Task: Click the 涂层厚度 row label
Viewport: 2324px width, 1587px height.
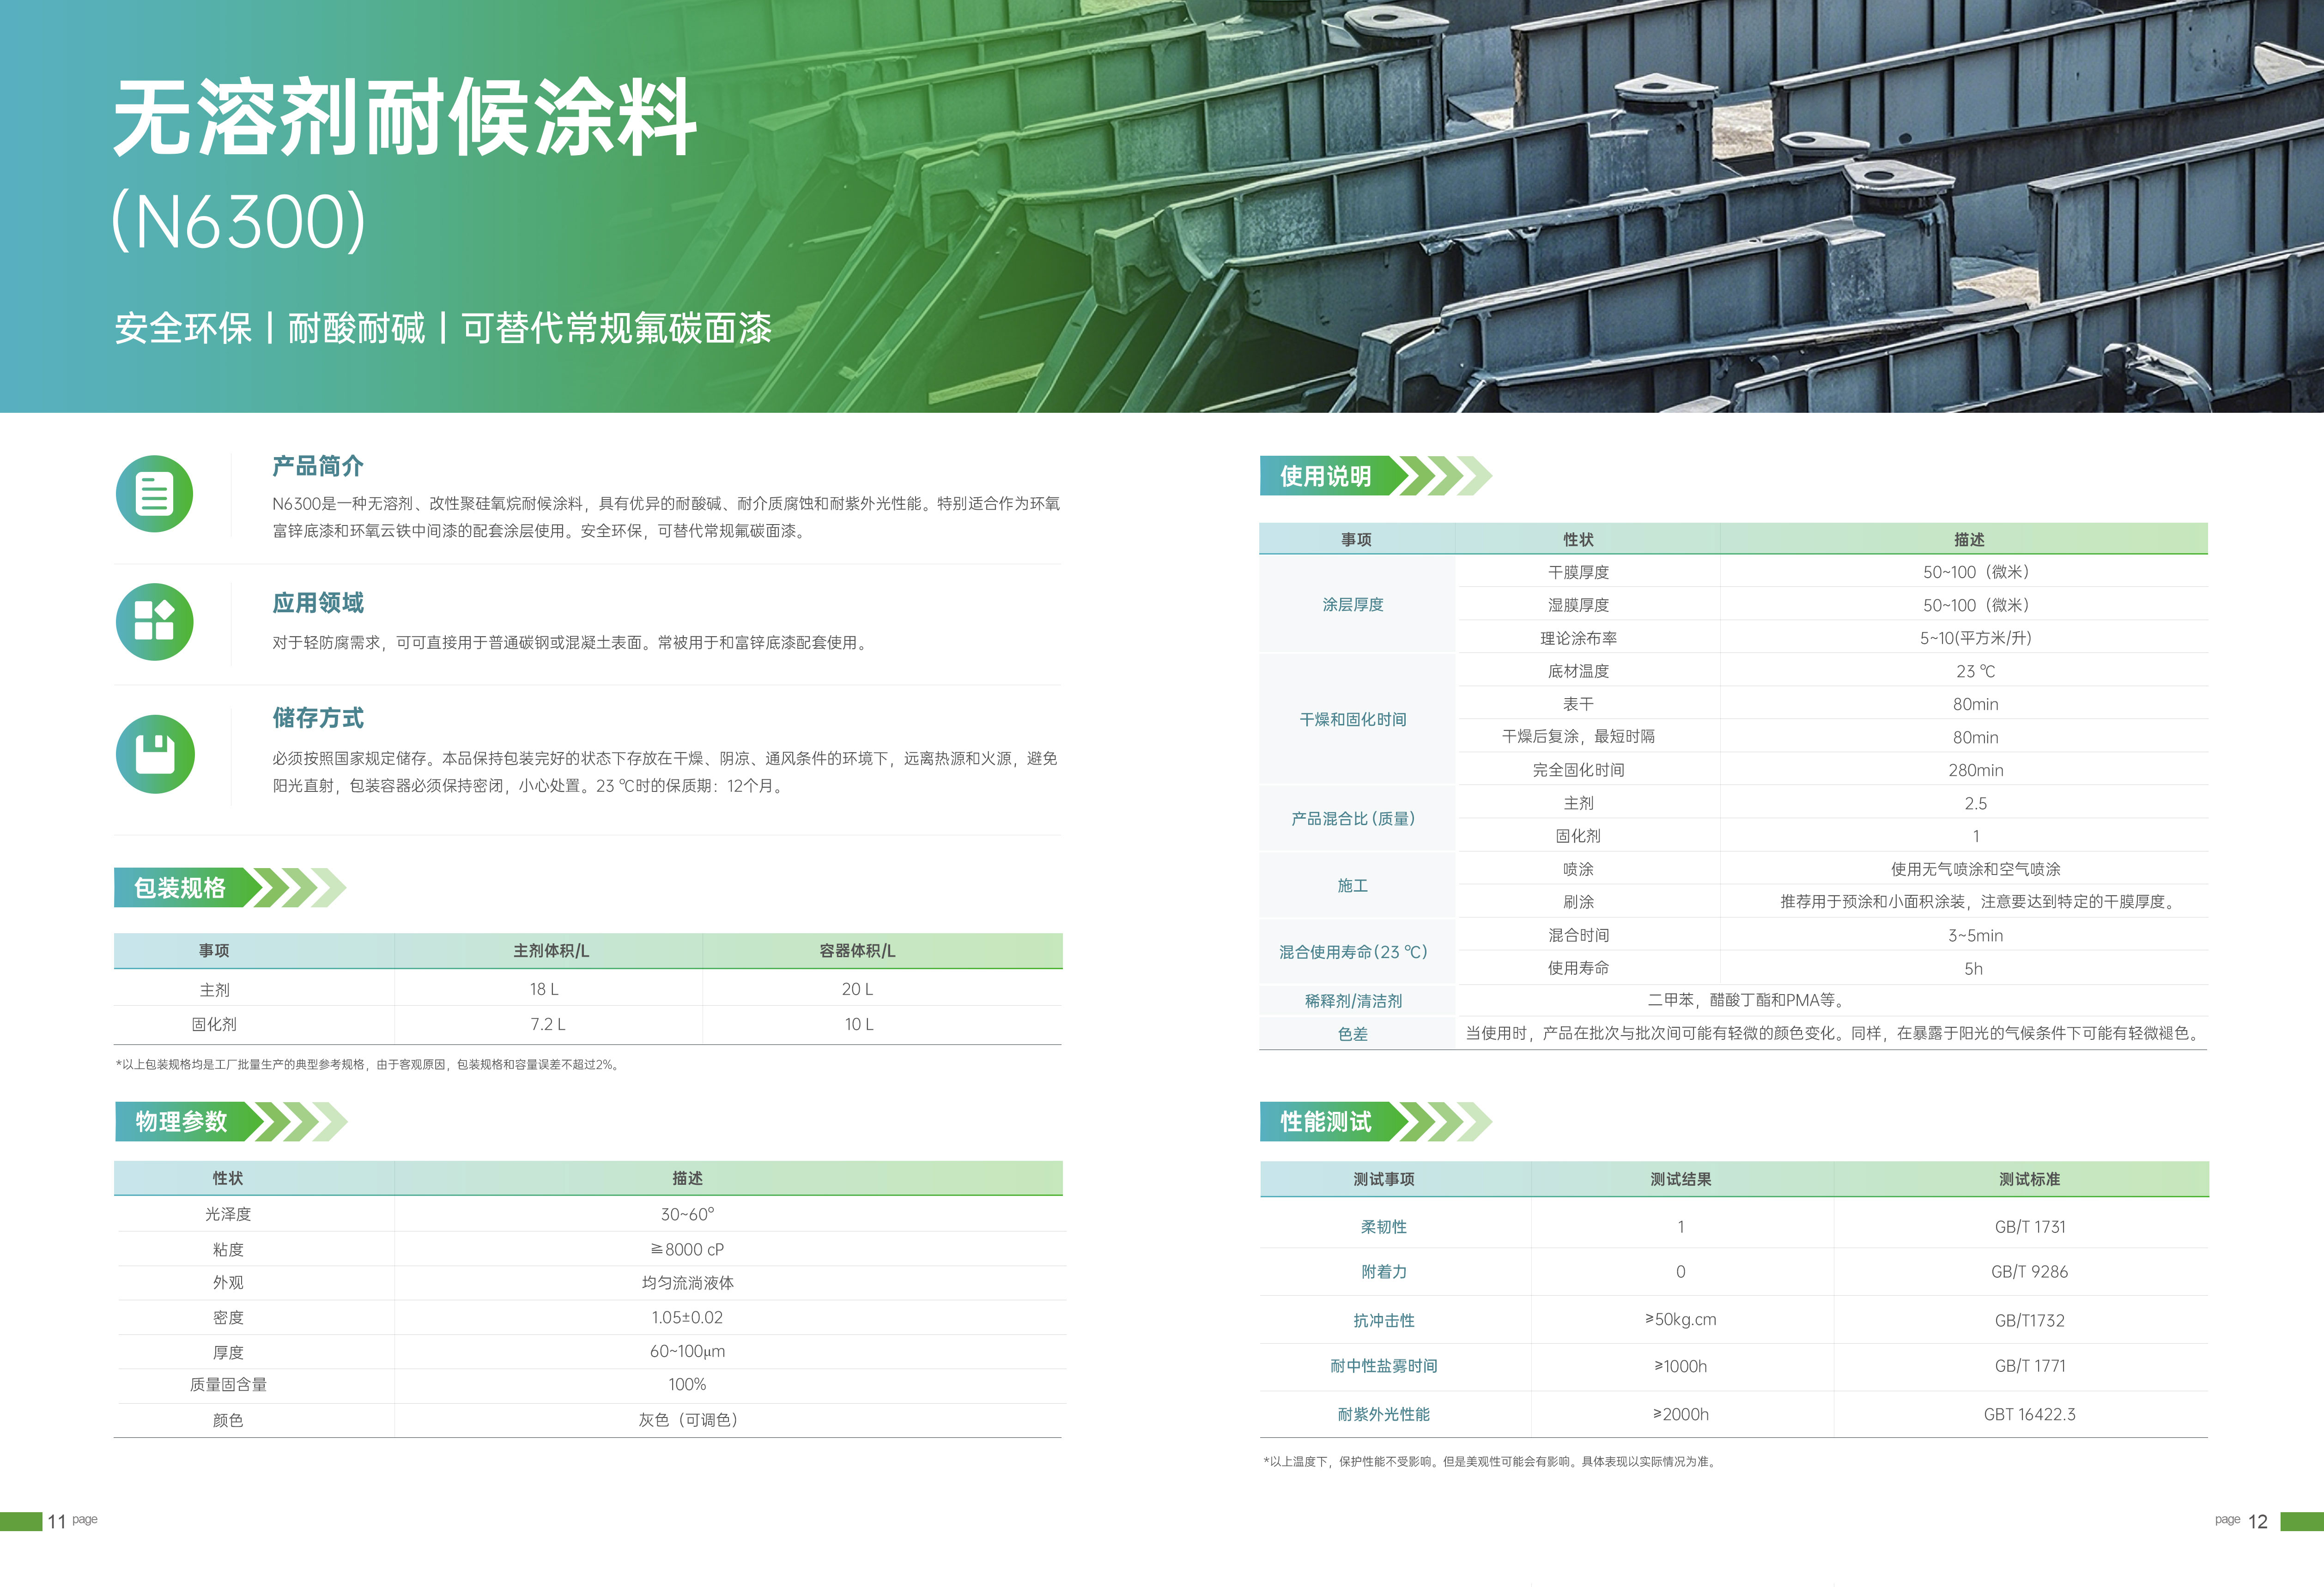Action: coord(1352,604)
